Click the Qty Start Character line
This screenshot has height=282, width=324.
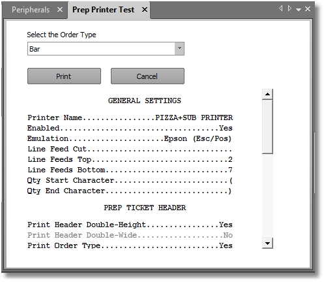coord(130,180)
